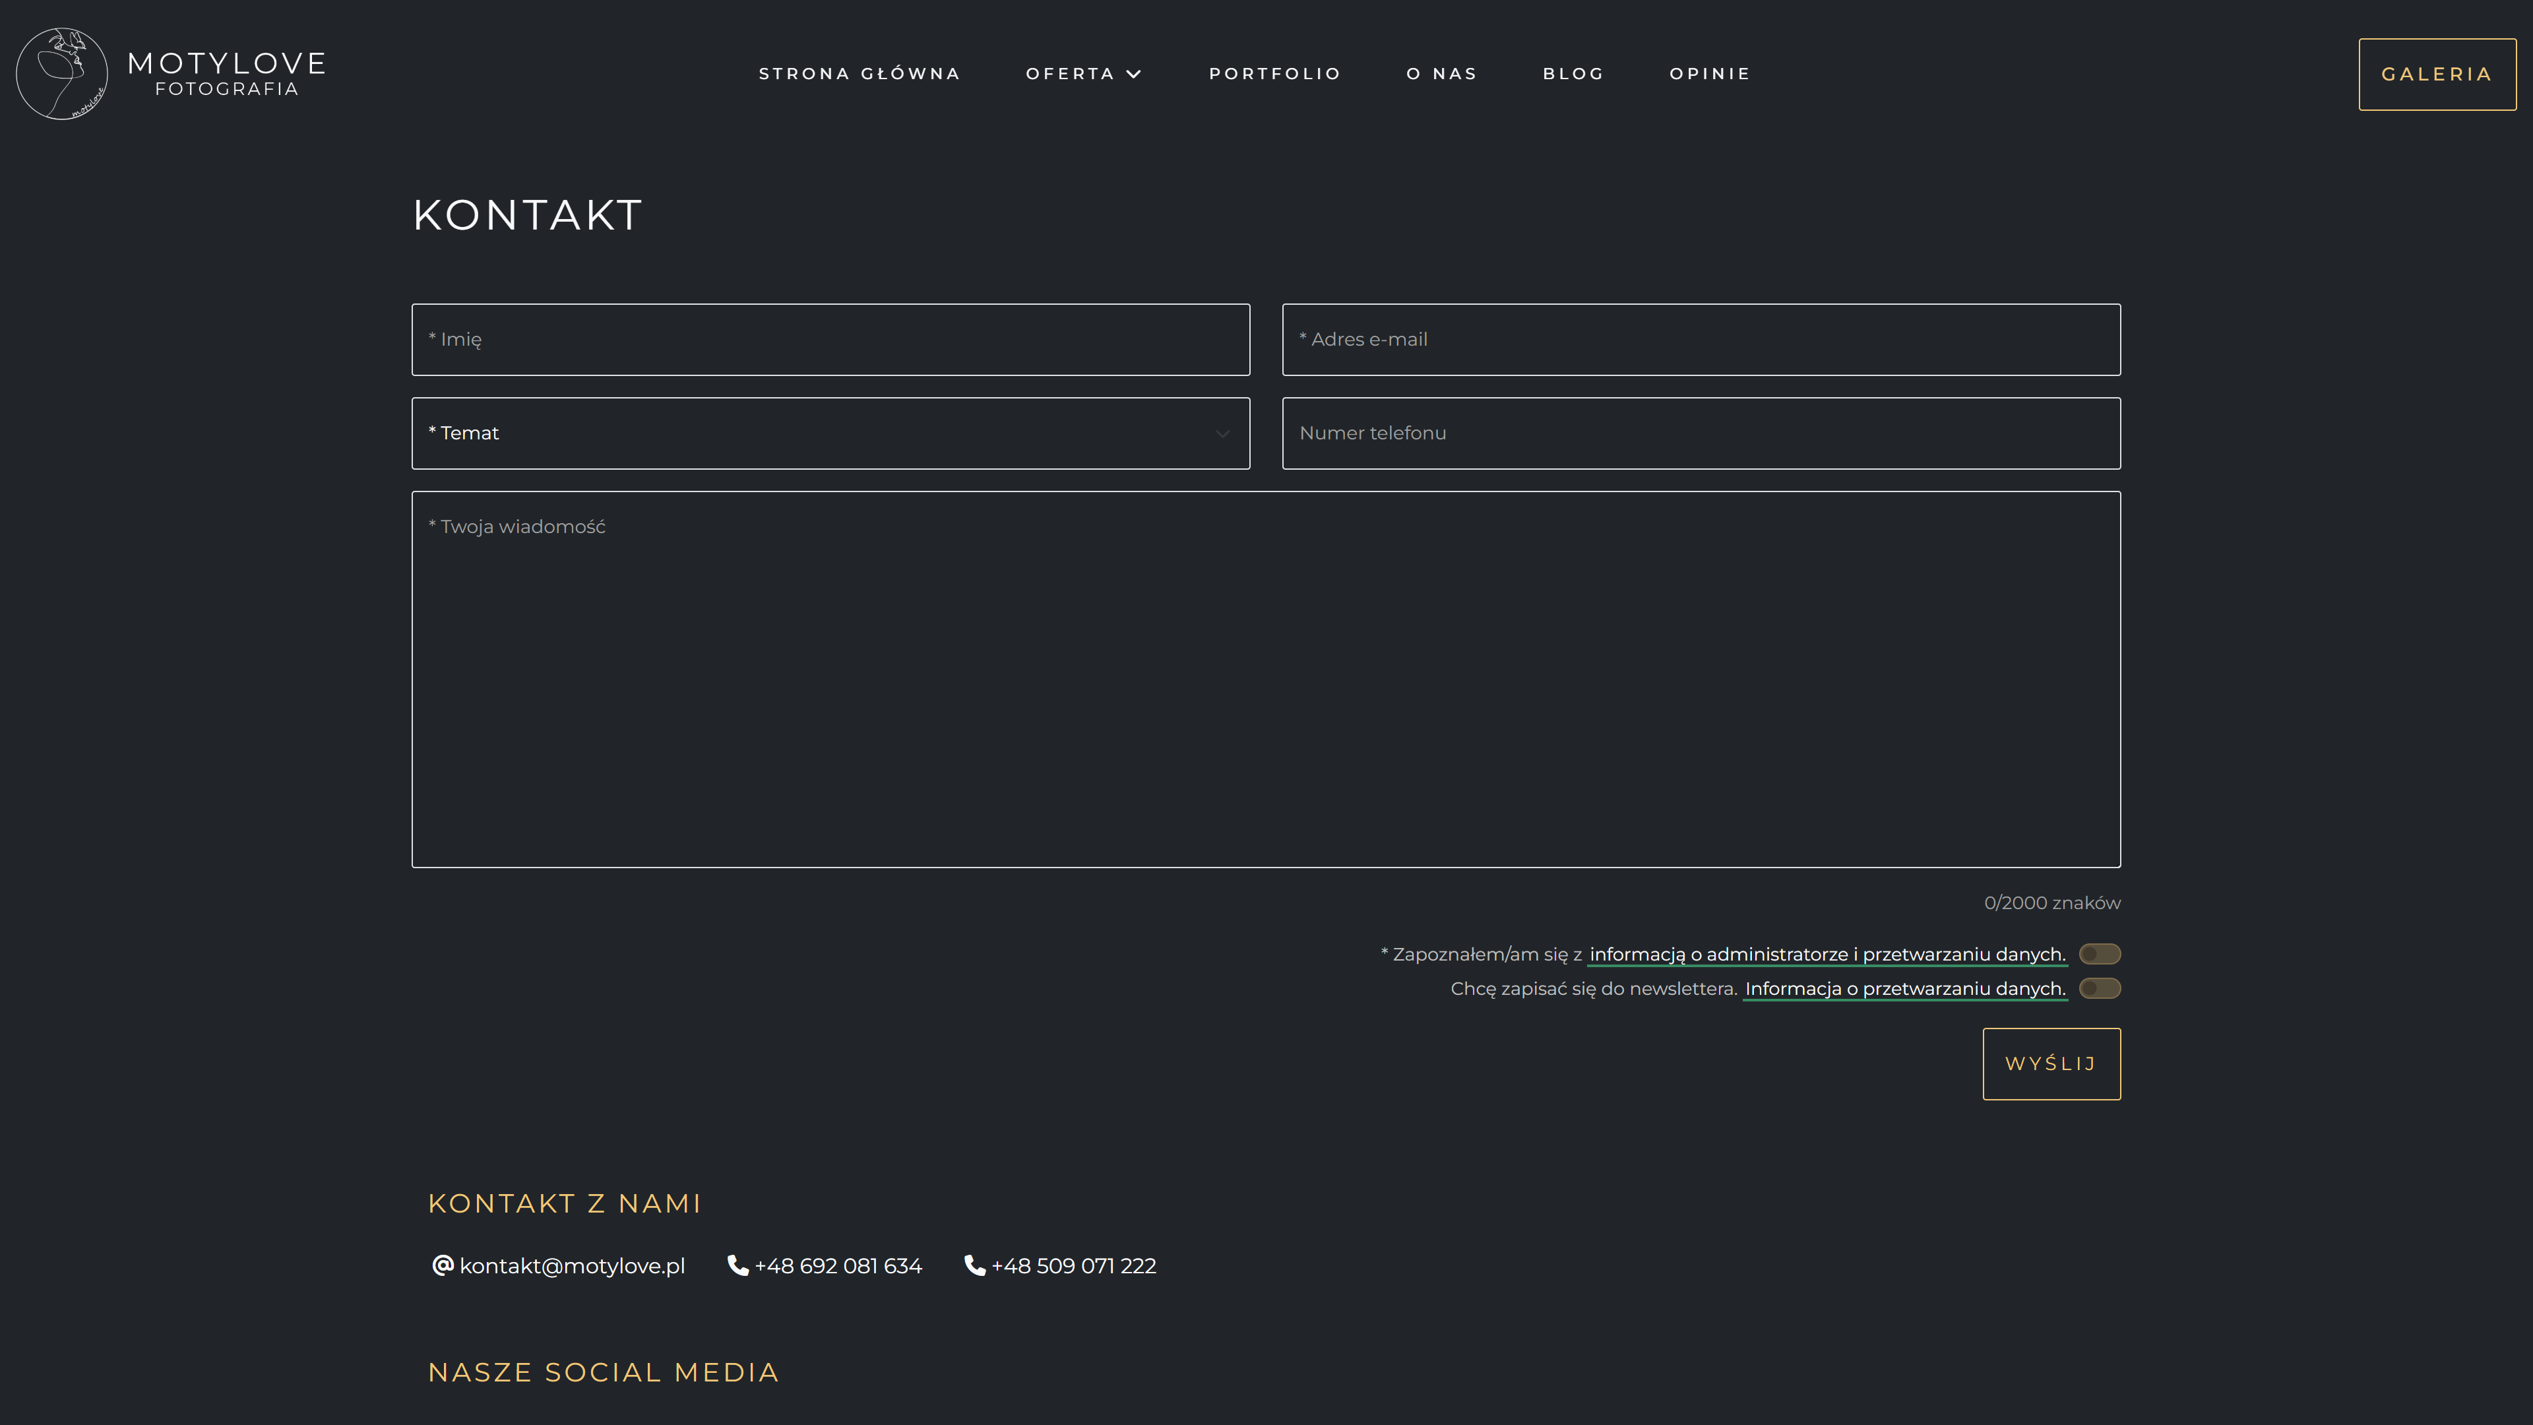
Task: Click into the Adres e-mail field
Action: pos(1701,339)
